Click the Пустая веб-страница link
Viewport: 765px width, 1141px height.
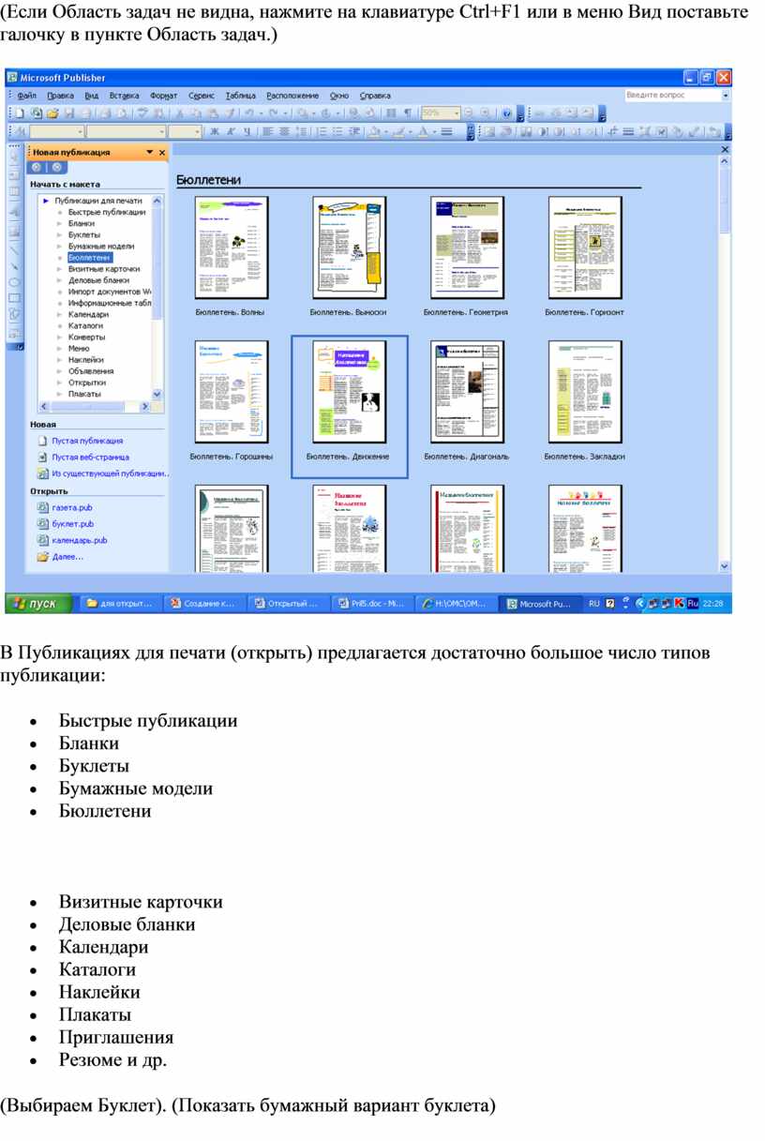(91, 458)
